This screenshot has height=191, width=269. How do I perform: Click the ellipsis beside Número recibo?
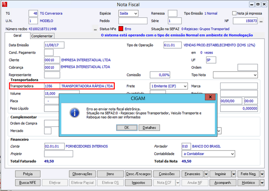95,29
